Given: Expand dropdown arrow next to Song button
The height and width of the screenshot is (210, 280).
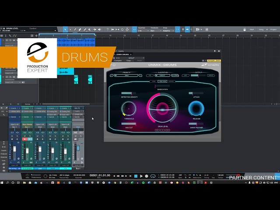Looking at the screenshot, I should [267, 30].
